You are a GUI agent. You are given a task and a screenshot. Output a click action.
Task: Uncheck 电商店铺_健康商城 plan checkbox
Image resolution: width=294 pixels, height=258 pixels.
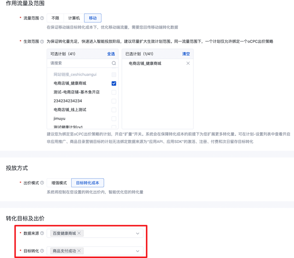pyautogui.click(x=114, y=83)
